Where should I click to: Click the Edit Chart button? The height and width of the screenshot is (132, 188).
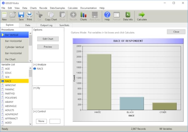pyautogui.click(x=48, y=39)
